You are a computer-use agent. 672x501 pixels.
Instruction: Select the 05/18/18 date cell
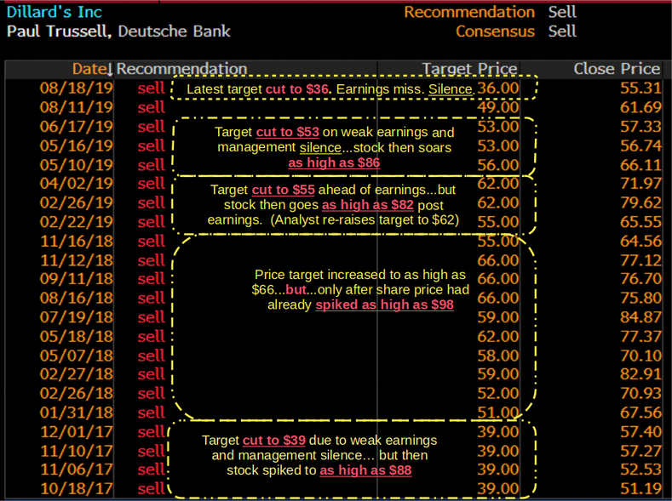pyautogui.click(x=77, y=336)
